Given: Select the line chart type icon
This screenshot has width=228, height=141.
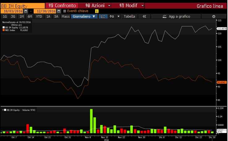Looking at the screenshot, I should point(104,16).
